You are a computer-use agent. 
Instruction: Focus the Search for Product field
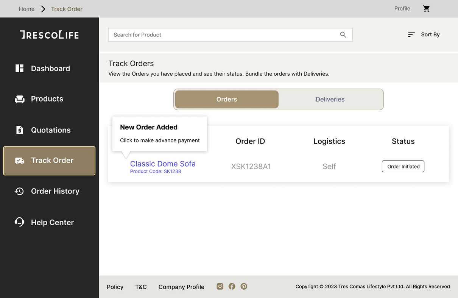click(223, 35)
